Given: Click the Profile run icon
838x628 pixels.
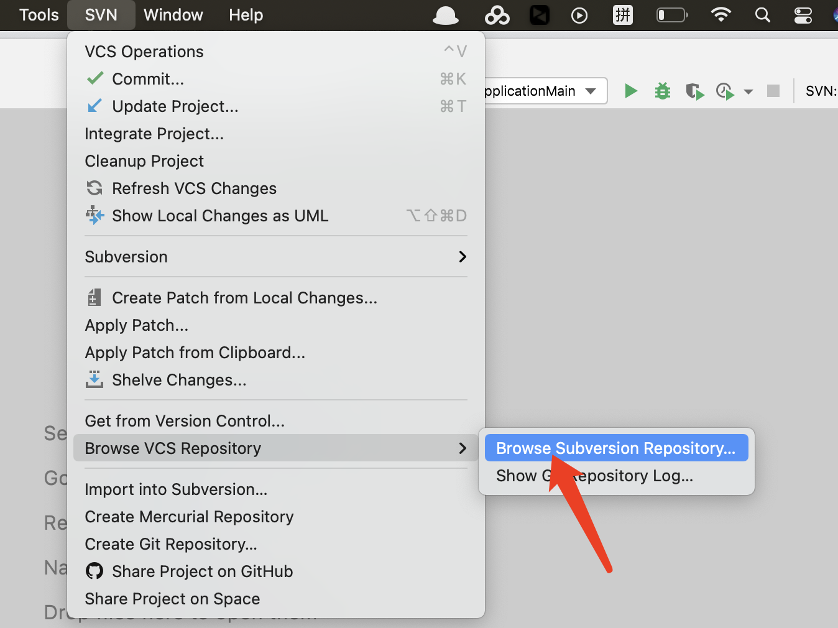Looking at the screenshot, I should (725, 91).
